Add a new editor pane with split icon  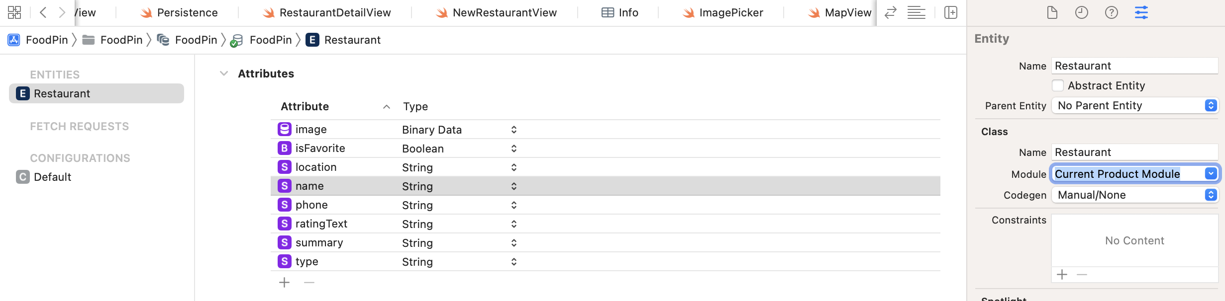(x=951, y=12)
